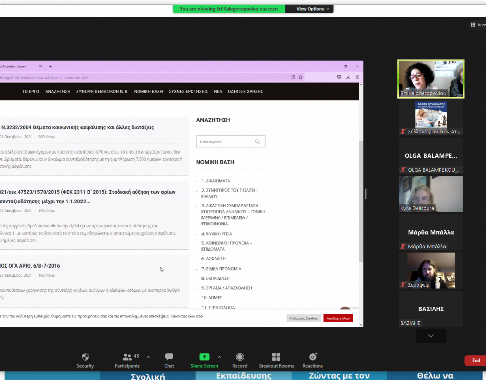The width and height of the screenshot is (486, 380).
Task: Expand the arrow next to Participants
Action: point(148,357)
